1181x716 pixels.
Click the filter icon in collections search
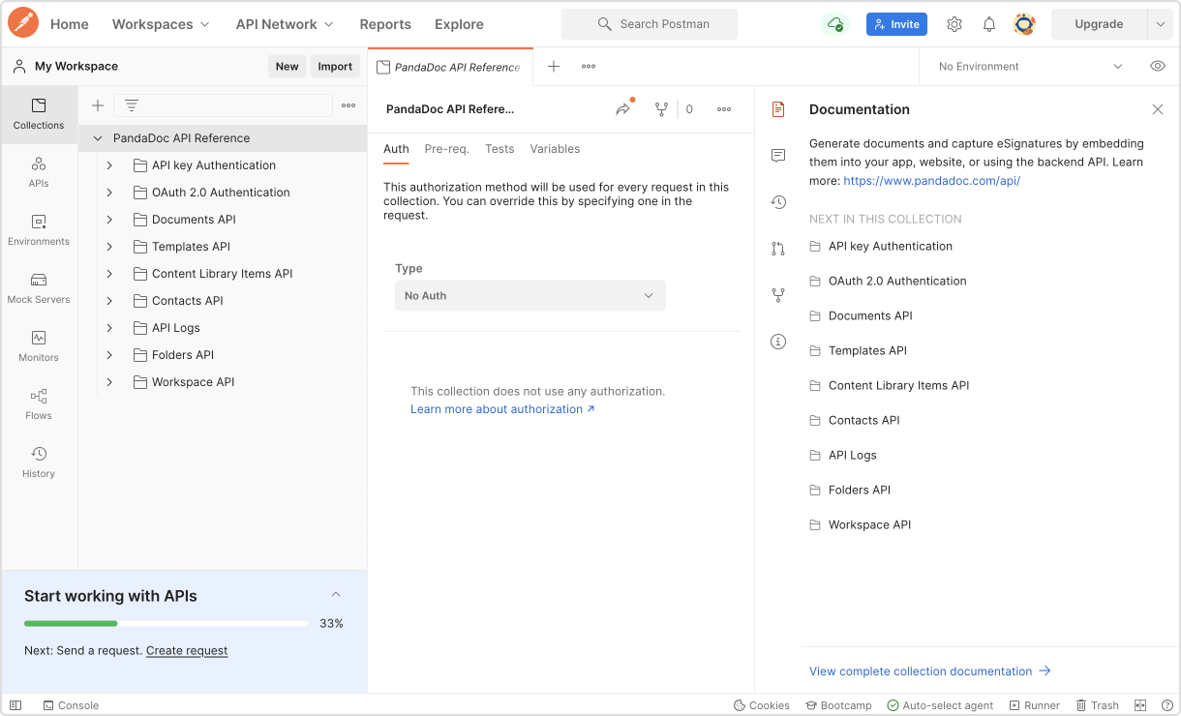point(132,105)
